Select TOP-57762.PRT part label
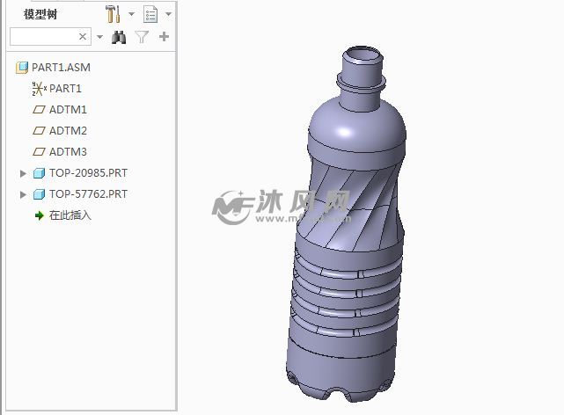 88,194
